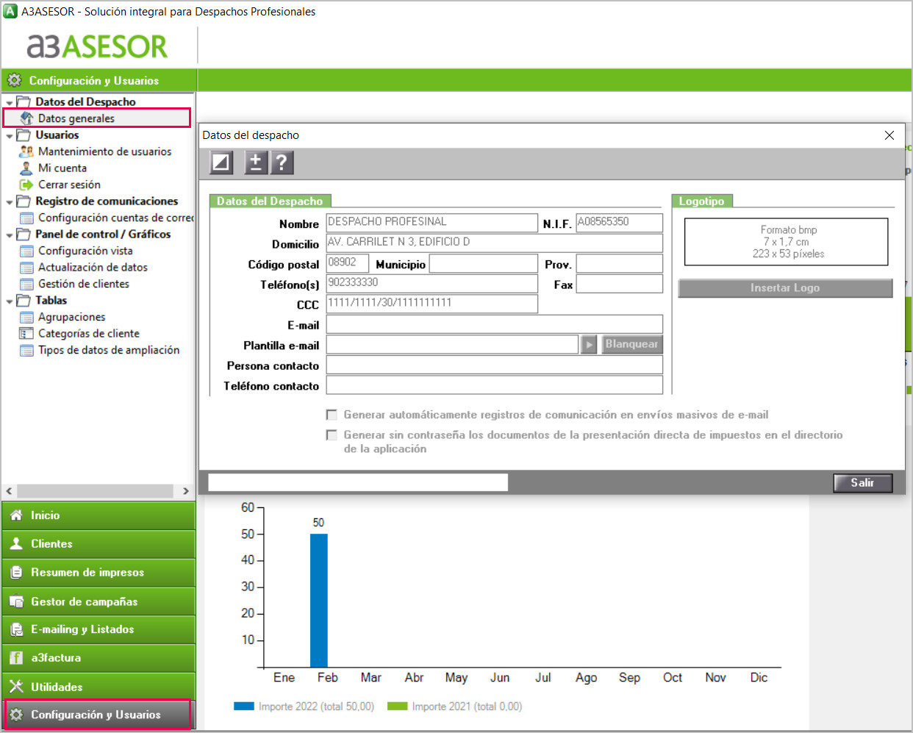Click the Blanquear button
The width and height of the screenshot is (913, 733).
pyautogui.click(x=631, y=344)
